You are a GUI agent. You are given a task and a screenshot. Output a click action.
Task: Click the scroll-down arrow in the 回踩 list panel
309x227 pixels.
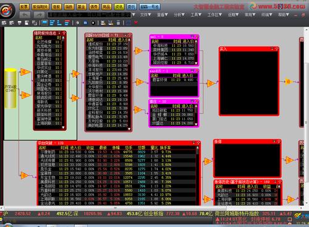[129, 129]
